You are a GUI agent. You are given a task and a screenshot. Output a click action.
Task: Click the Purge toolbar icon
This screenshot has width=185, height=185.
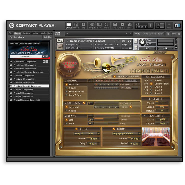coord(130,25)
